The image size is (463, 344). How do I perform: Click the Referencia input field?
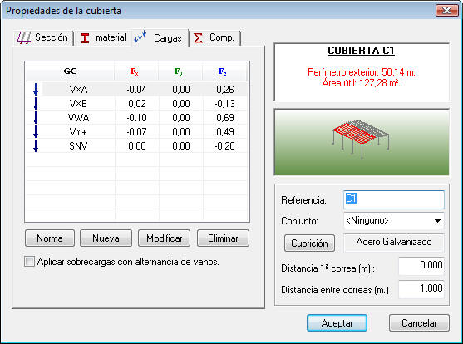tap(394, 199)
